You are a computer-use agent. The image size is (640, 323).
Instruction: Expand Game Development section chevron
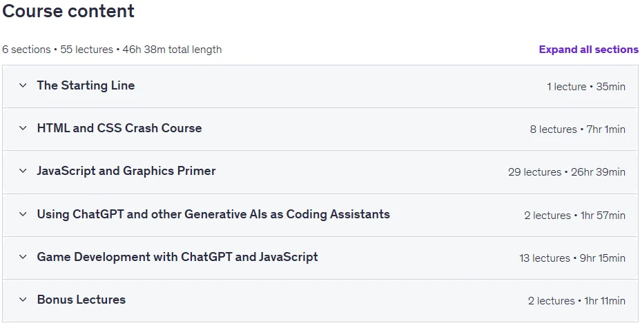coord(23,257)
